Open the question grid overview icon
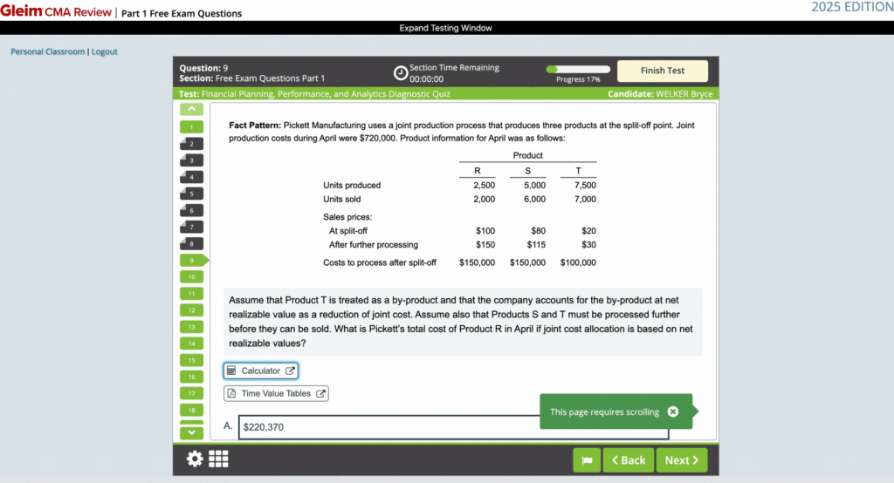 pyautogui.click(x=218, y=459)
